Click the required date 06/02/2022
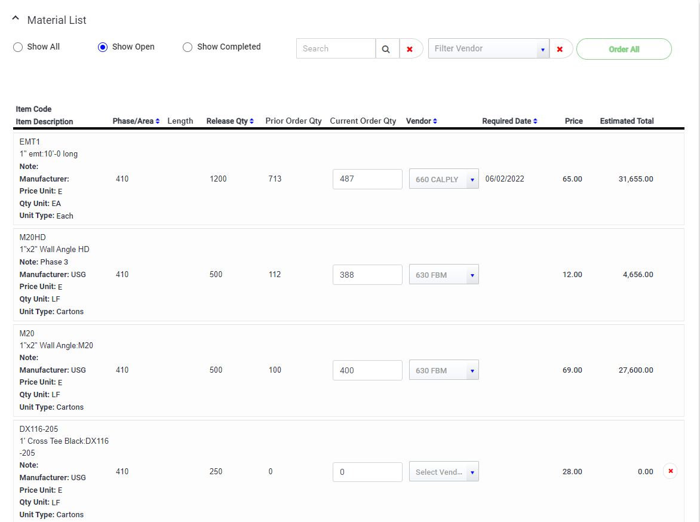The image size is (700, 522). 505,179
